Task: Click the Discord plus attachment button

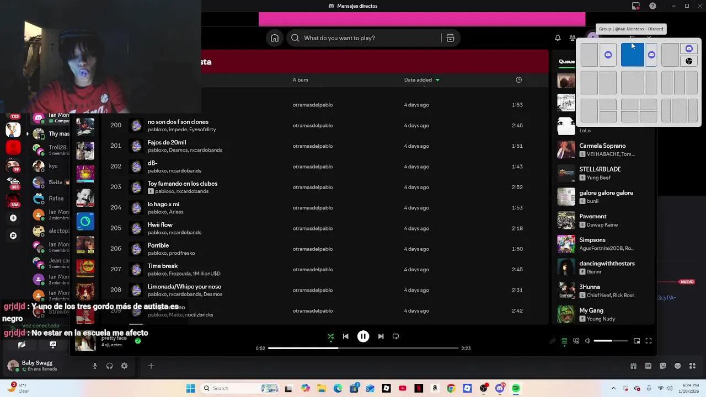Action: [x=151, y=366]
